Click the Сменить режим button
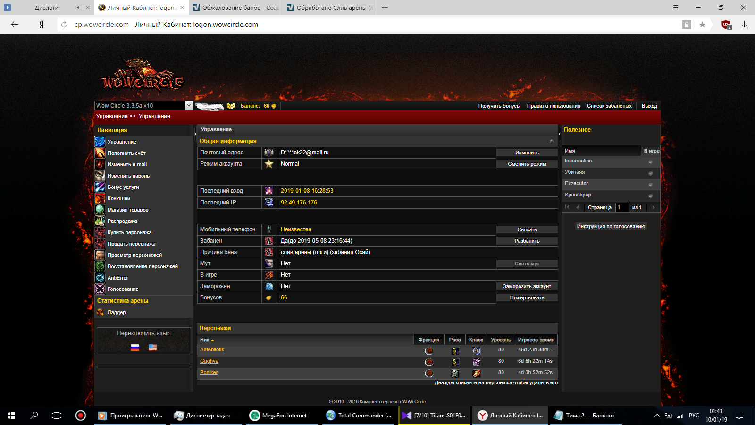This screenshot has height=425, width=755. pyautogui.click(x=527, y=164)
